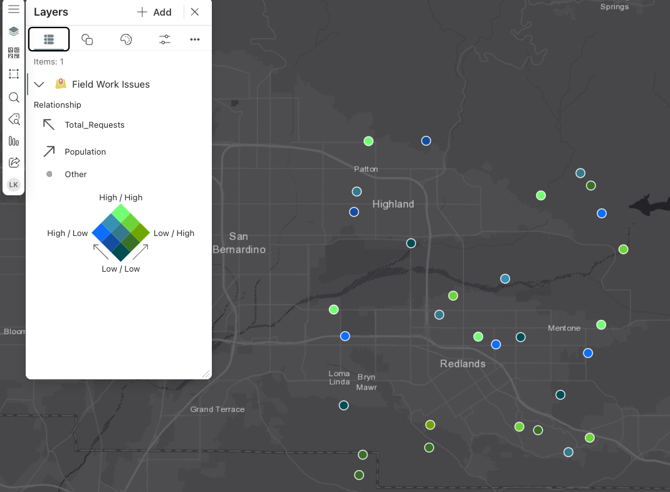The image size is (670, 492).
Task: Open the hamburger menu in sidebar
Action: point(14,9)
